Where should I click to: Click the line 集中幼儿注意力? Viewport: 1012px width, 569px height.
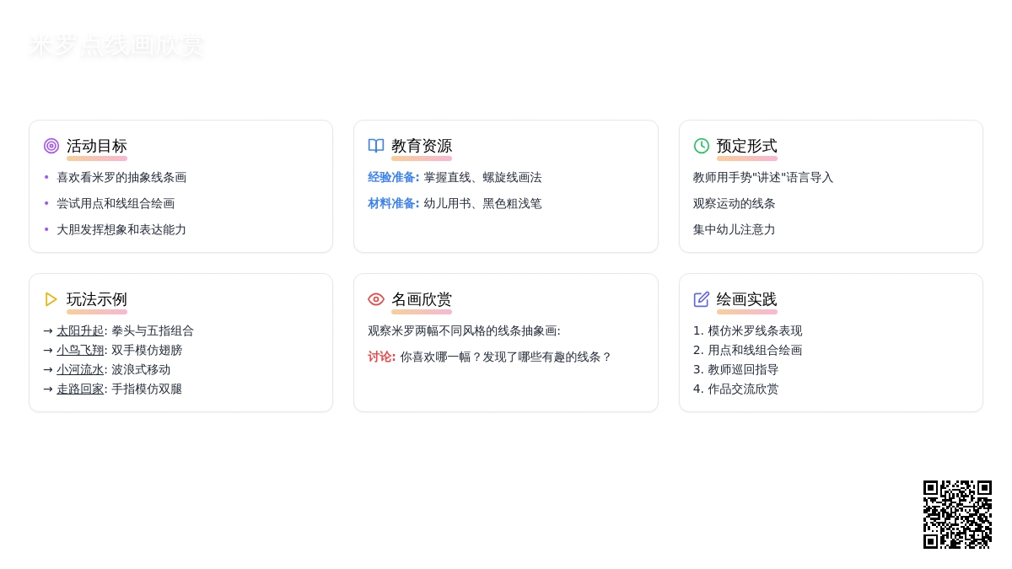pyautogui.click(x=735, y=229)
